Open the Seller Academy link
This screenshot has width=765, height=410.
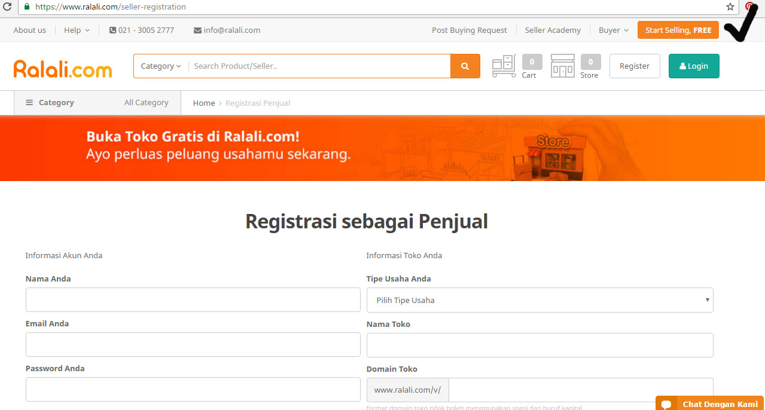click(553, 30)
